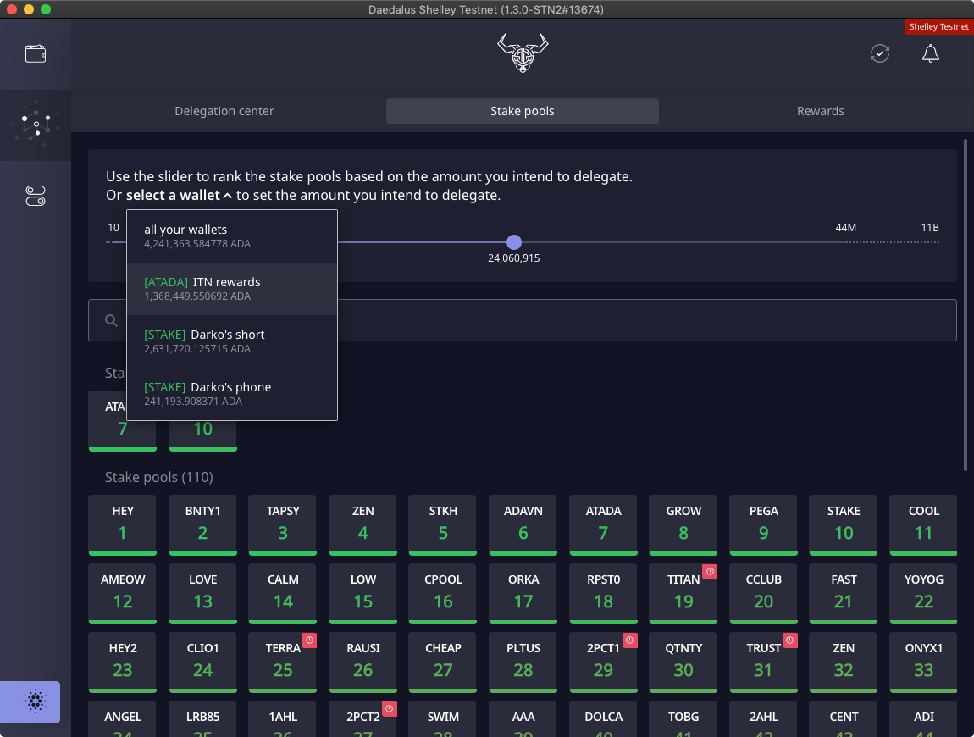Viewport: 974px width, 737px height.
Task: Click the red clock badge on TERRA pool
Action: (x=309, y=640)
